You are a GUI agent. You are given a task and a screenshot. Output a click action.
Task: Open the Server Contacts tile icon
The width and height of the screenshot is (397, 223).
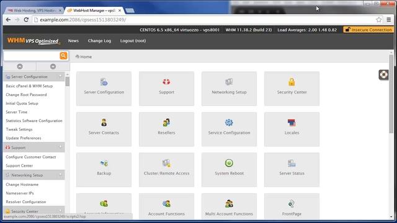pos(104,123)
